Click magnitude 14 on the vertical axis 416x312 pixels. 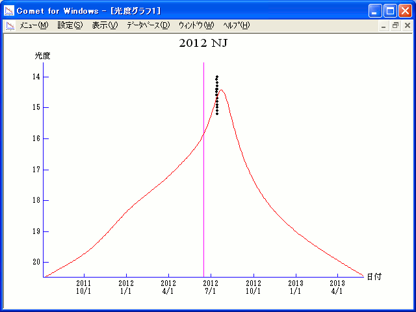36,77
